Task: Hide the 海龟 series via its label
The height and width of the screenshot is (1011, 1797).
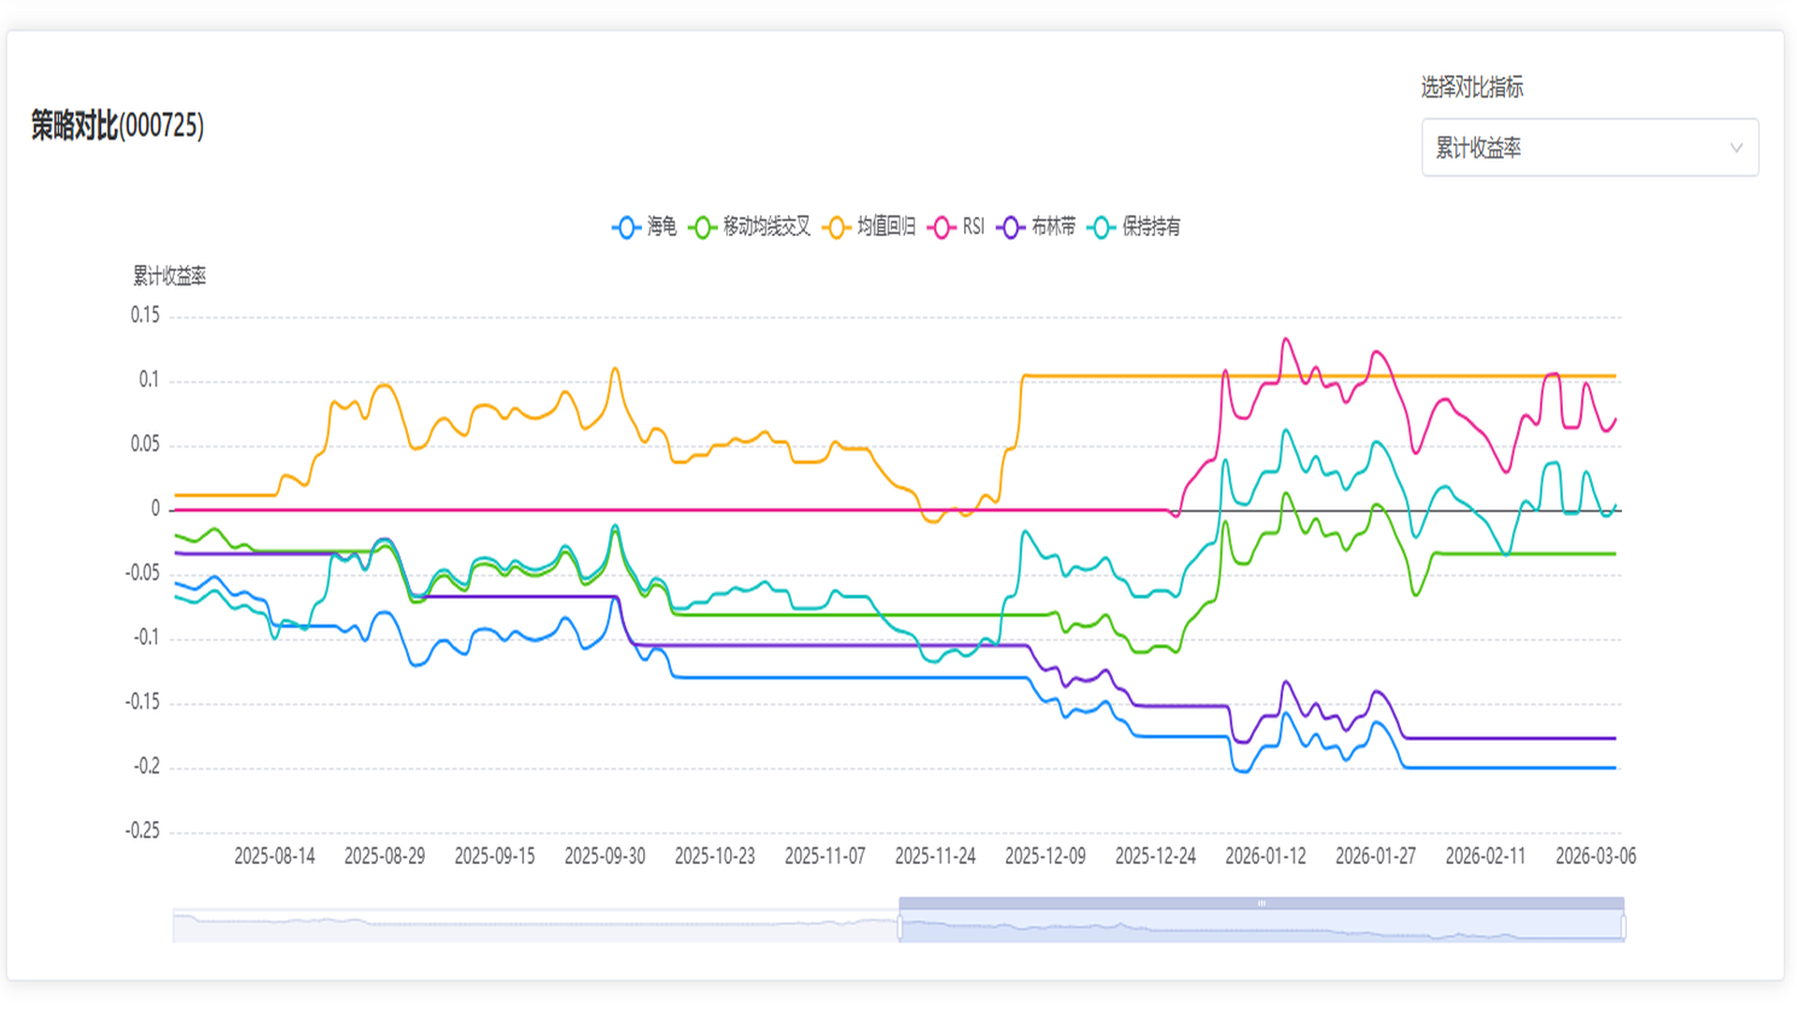Action: (x=662, y=227)
